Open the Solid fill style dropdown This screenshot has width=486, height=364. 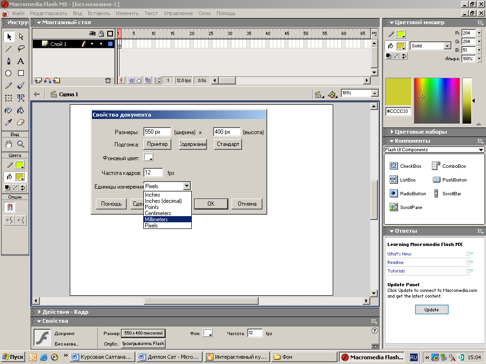point(447,46)
